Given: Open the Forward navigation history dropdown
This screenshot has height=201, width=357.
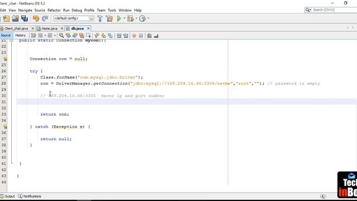Looking at the screenshot, I should pyautogui.click(x=55, y=36).
